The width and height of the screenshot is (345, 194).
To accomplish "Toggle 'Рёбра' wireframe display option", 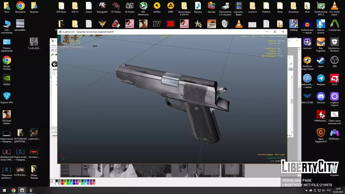I will tap(279, 51).
